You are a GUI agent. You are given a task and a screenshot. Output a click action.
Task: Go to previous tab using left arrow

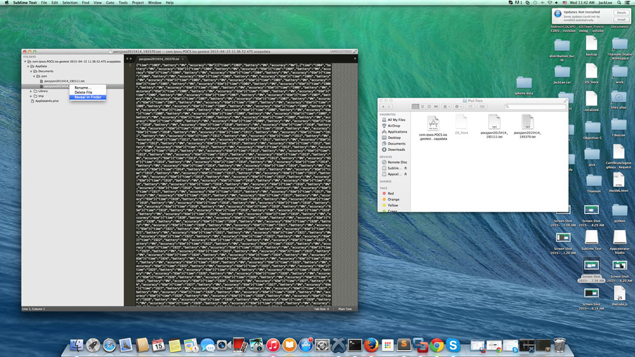[127, 59]
